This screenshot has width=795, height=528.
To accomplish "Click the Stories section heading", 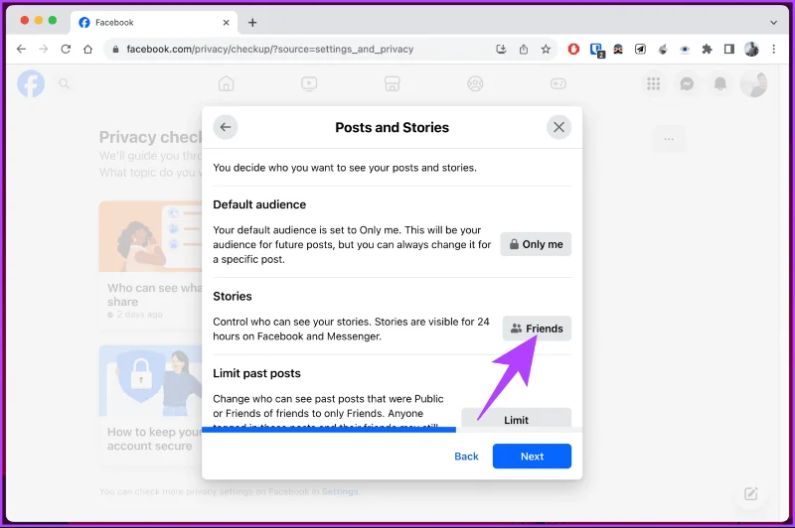I will pos(233,296).
